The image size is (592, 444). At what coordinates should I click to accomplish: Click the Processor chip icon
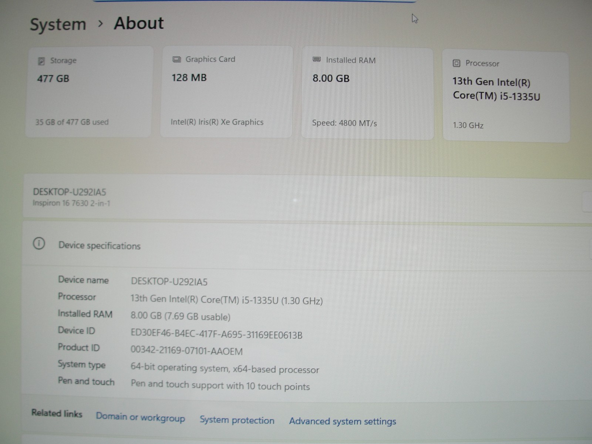(457, 63)
